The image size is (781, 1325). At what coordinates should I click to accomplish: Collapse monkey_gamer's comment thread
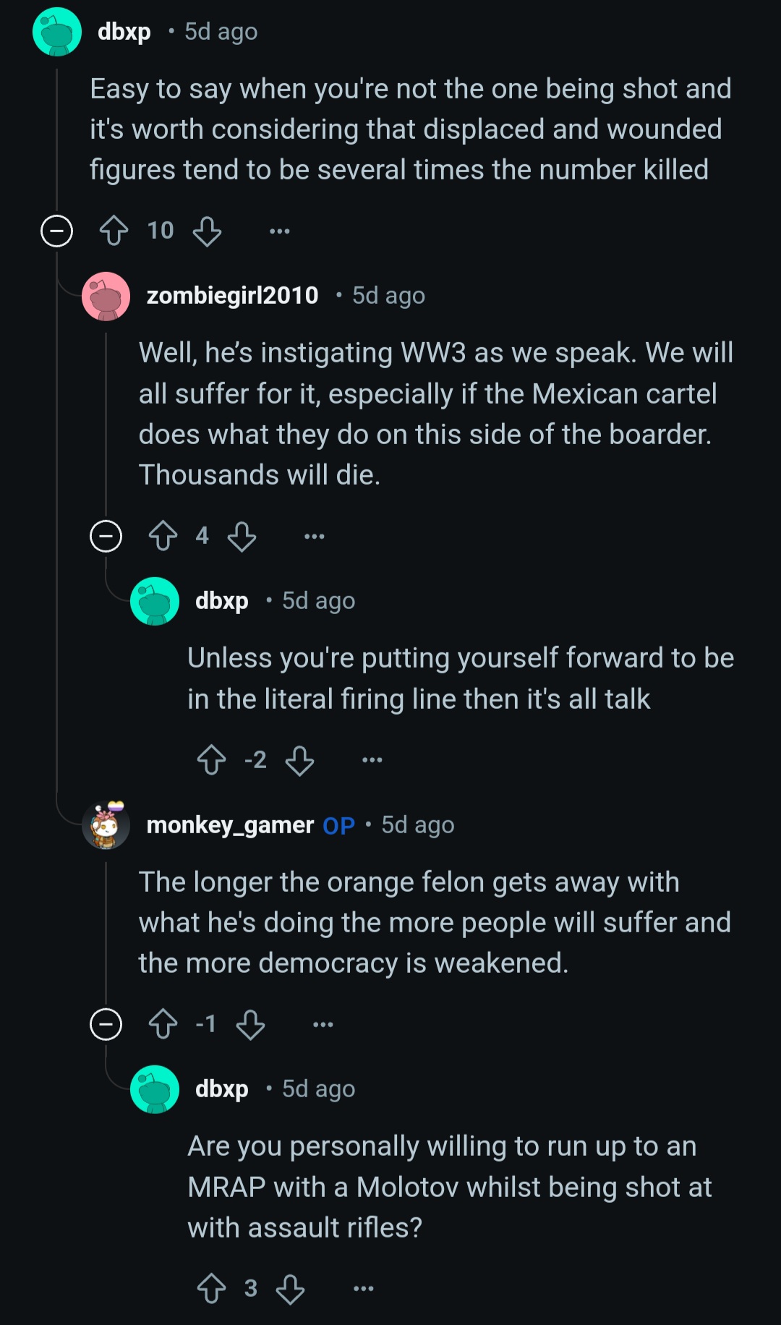(106, 1025)
